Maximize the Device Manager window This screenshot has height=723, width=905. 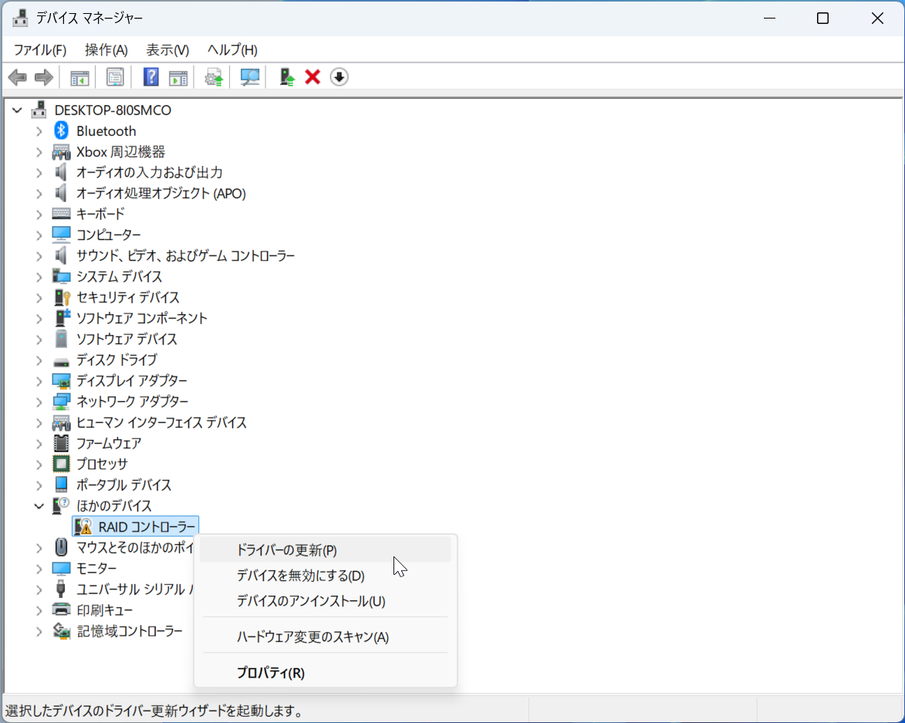tap(822, 19)
